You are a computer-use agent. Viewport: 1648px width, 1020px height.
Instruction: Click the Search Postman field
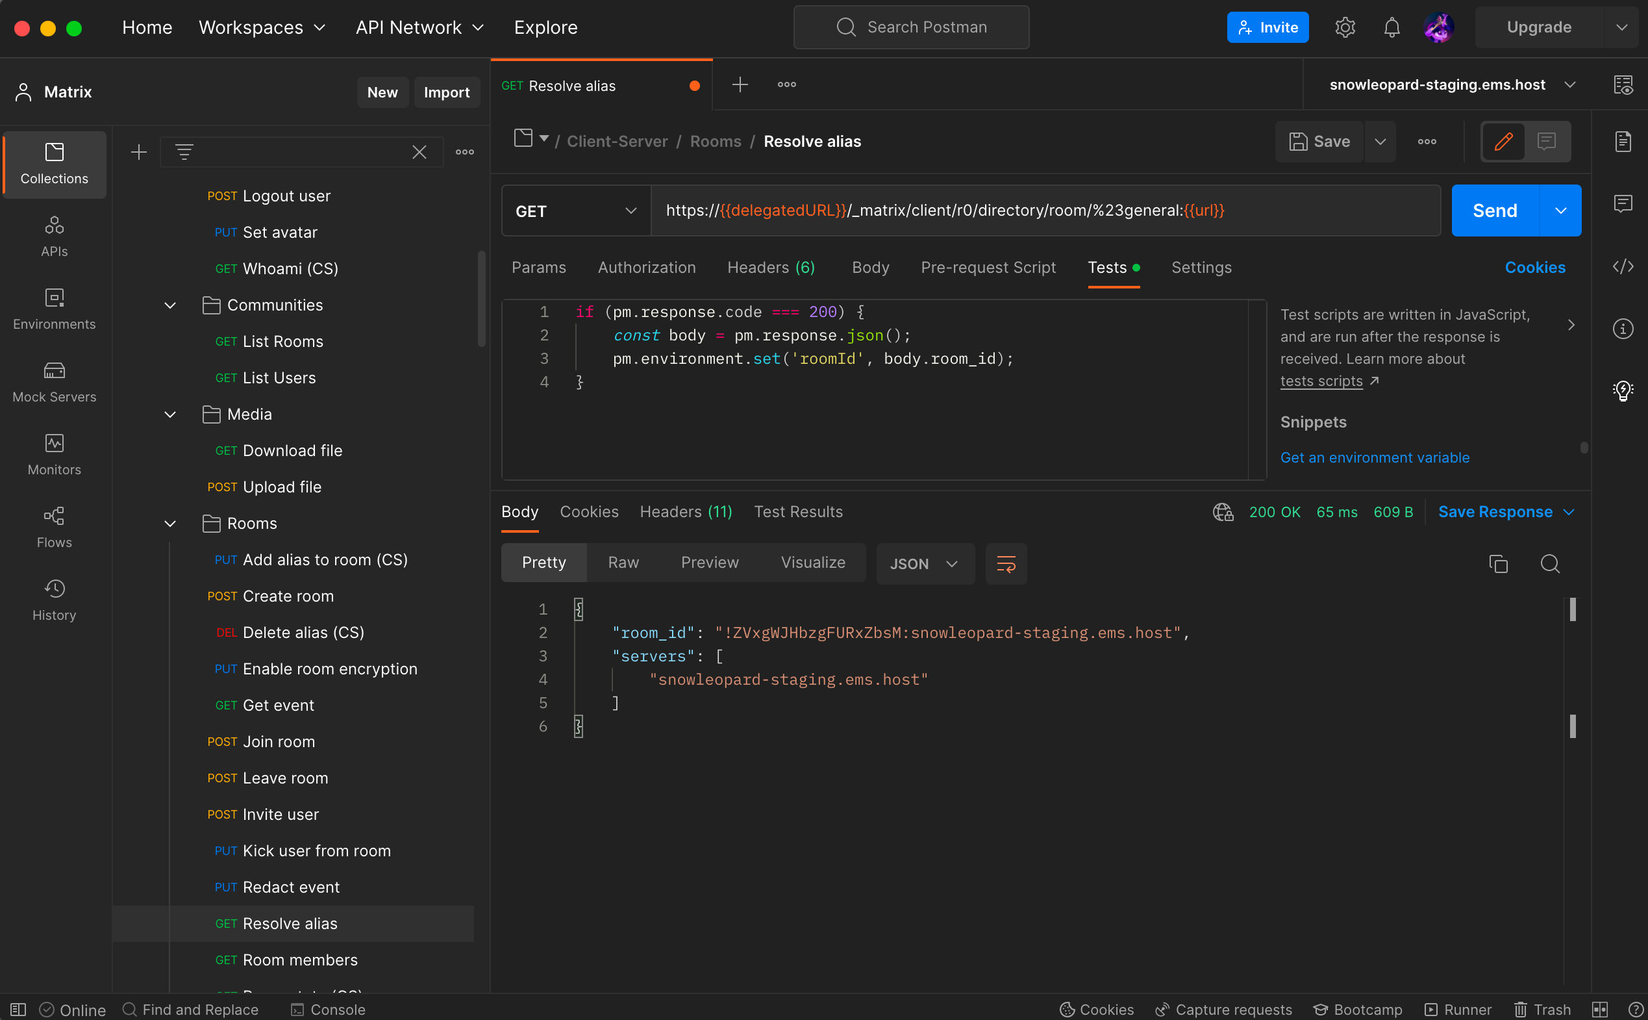pos(911,27)
